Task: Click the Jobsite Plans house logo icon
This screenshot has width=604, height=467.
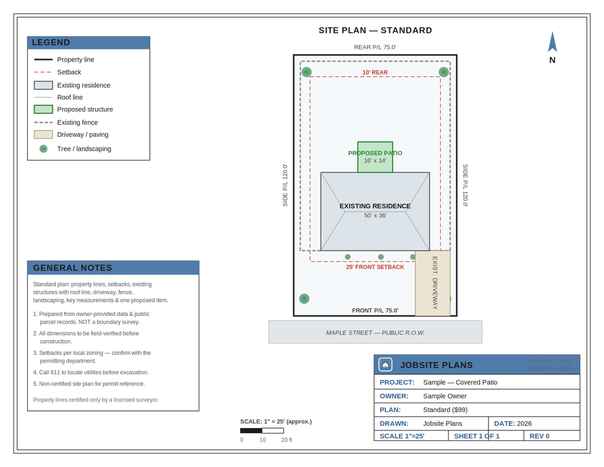Action: [385, 364]
